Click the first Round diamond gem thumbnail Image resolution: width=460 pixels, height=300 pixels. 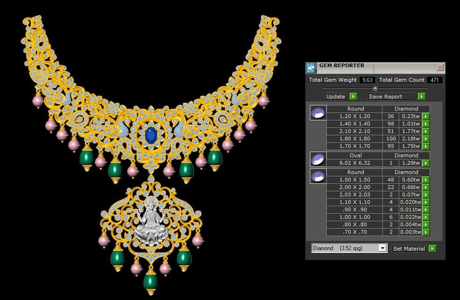pos(318,112)
